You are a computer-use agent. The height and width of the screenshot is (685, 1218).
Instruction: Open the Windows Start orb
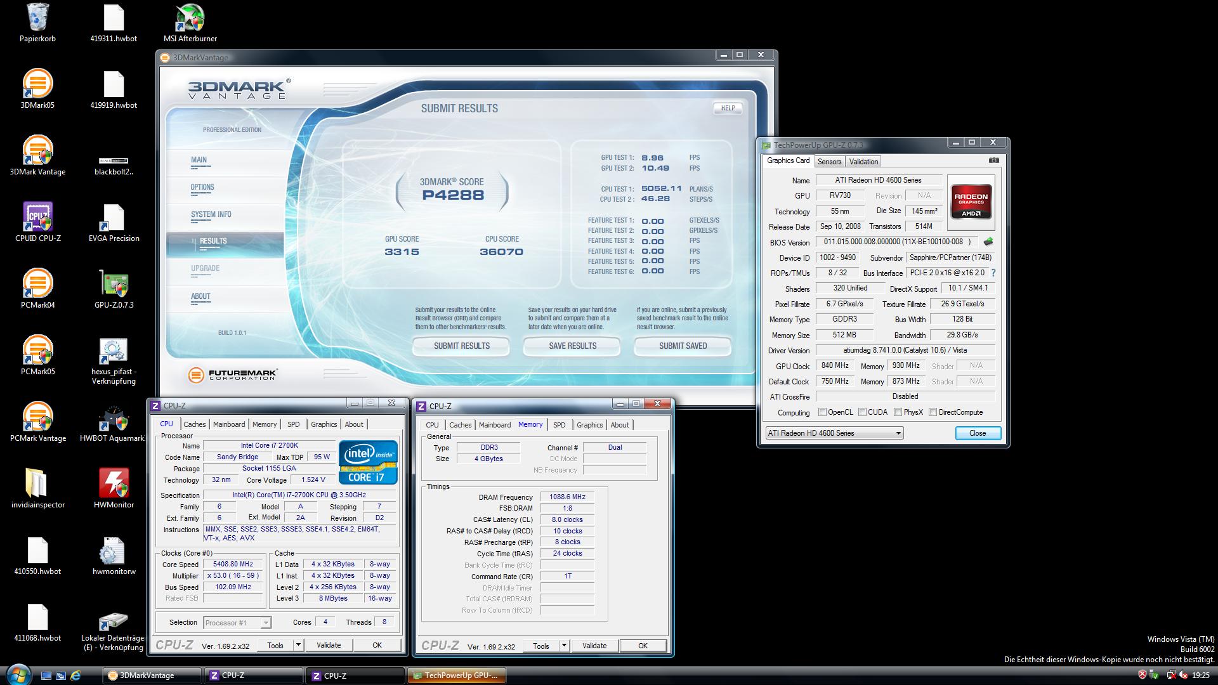[x=17, y=674]
